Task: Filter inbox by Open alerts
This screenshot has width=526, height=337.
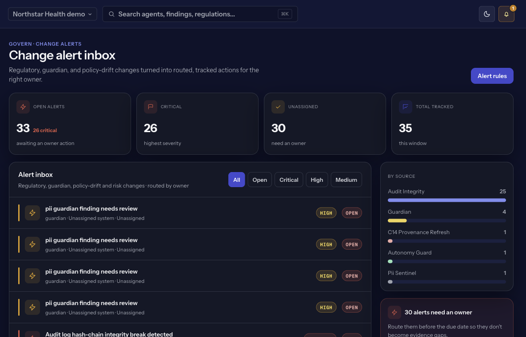Action: [259, 180]
